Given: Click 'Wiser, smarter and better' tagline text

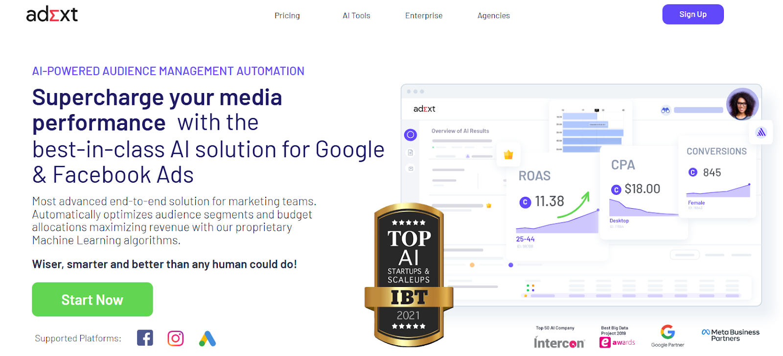Looking at the screenshot, I should pyautogui.click(x=164, y=264).
